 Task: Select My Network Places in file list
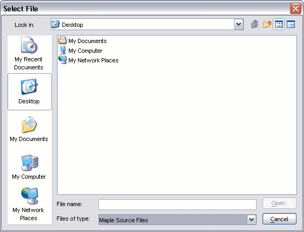[x=88, y=60]
